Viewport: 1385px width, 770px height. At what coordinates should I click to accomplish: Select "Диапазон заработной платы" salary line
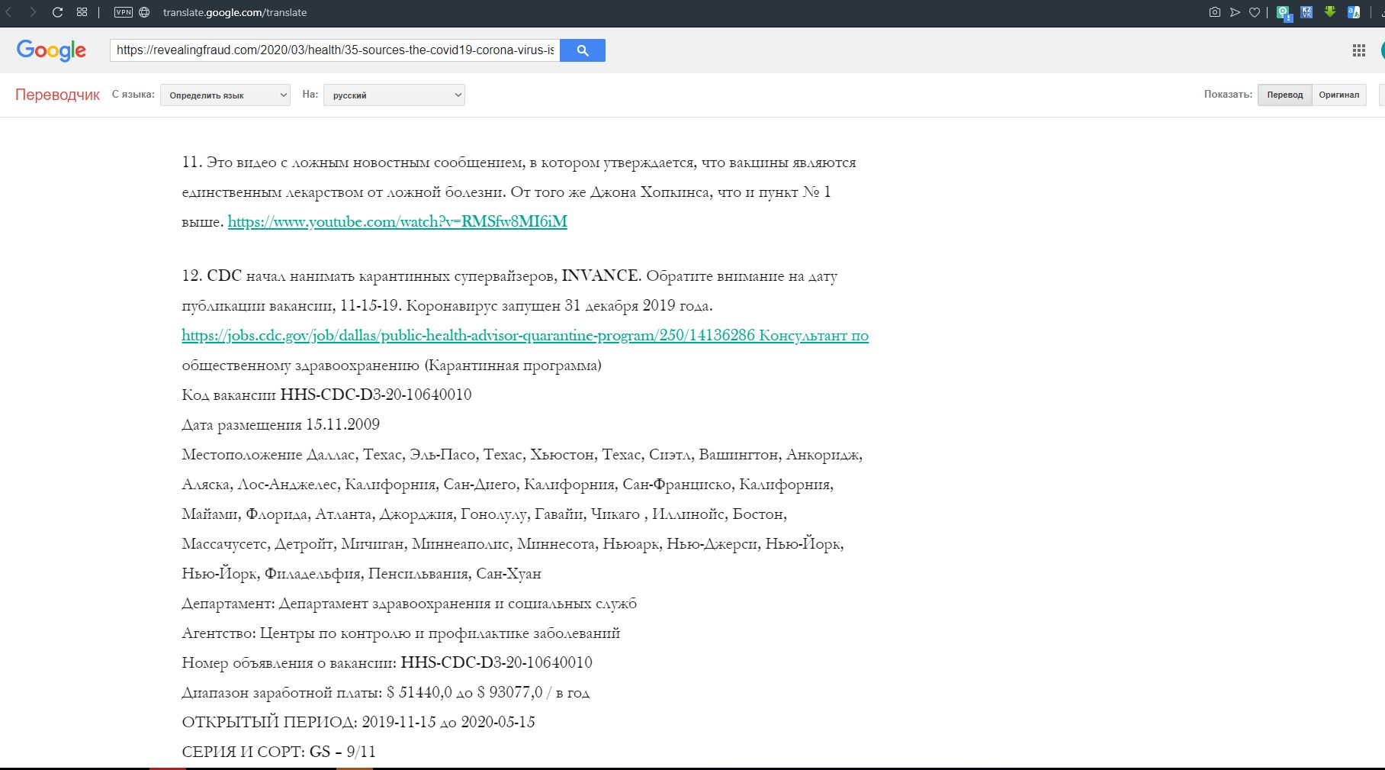click(x=386, y=692)
